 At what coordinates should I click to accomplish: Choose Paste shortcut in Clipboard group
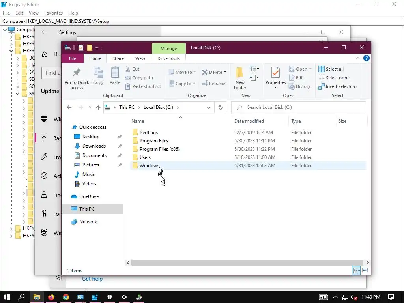pos(143,86)
